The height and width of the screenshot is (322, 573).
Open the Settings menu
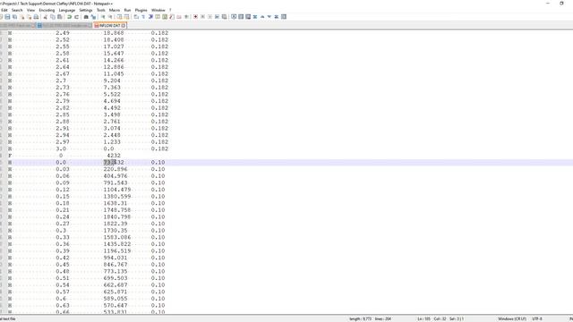86,10
